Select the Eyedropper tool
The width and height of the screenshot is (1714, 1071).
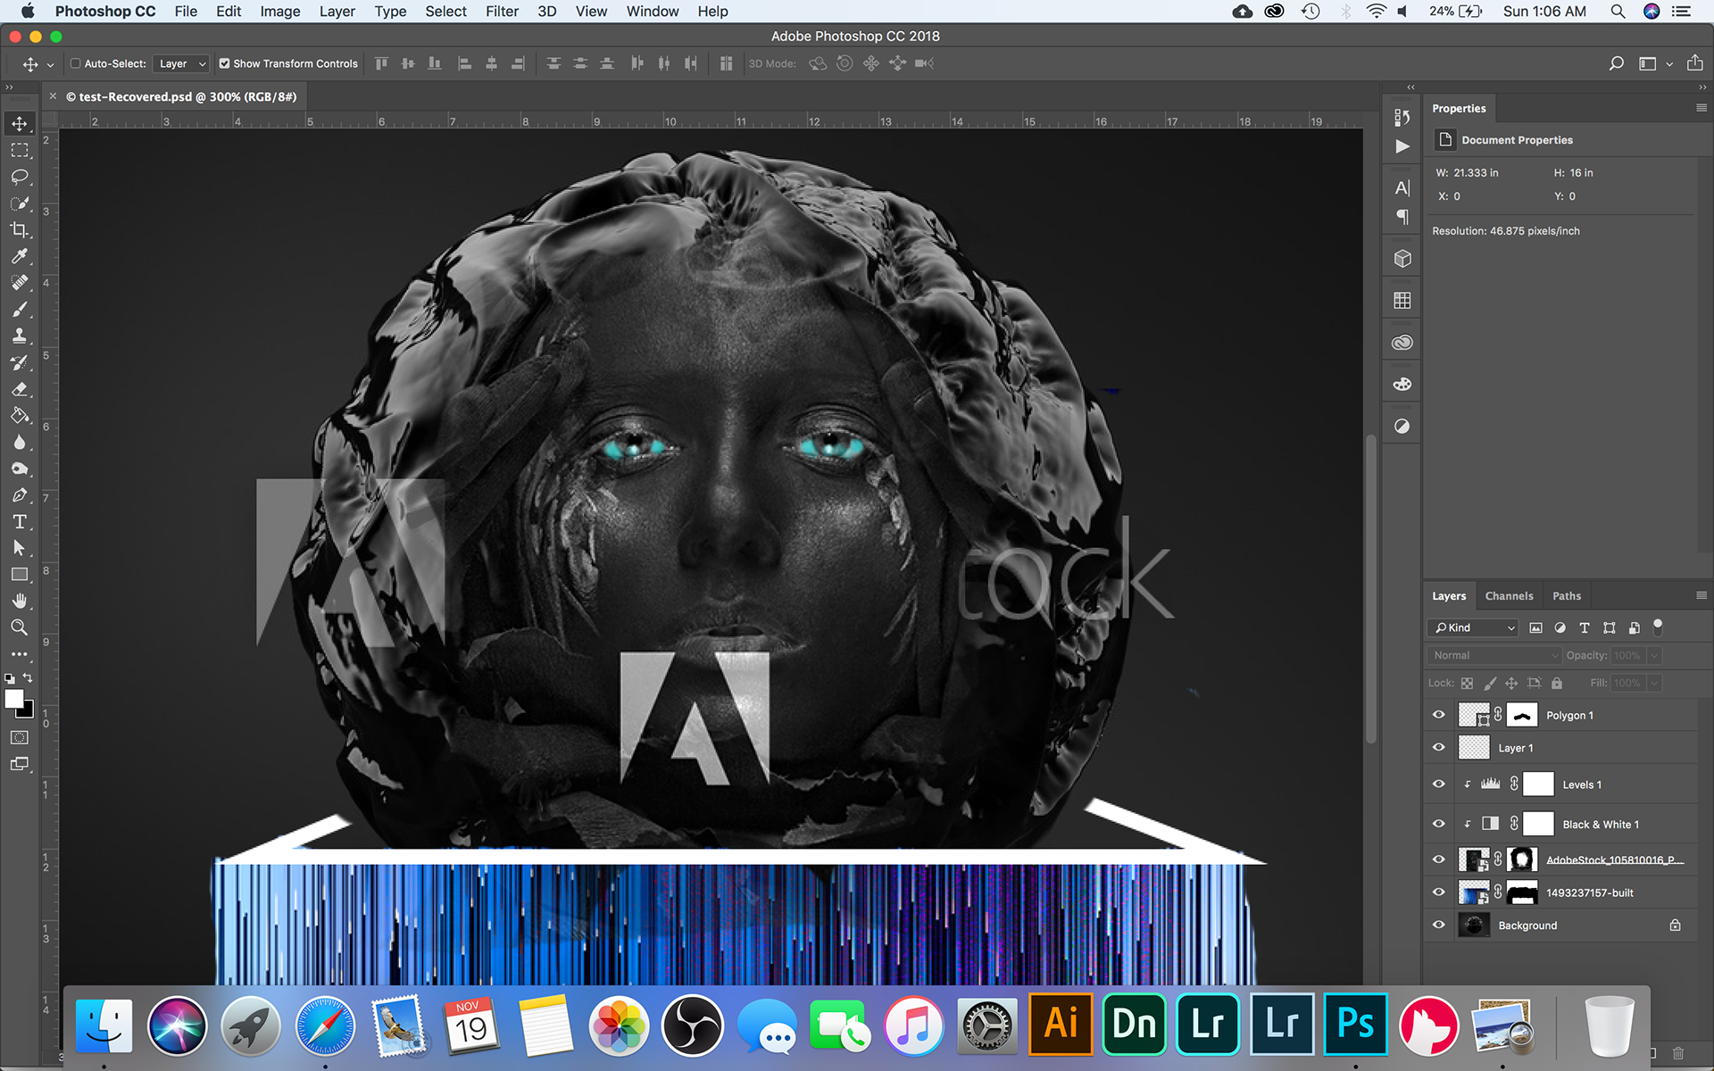[x=20, y=256]
